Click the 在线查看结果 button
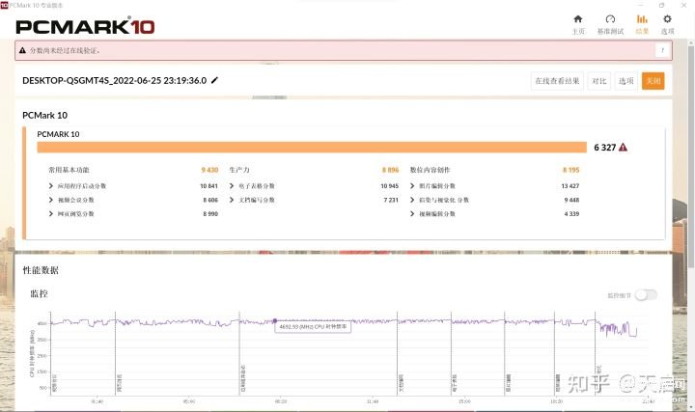The height and width of the screenshot is (412, 695). coord(557,81)
